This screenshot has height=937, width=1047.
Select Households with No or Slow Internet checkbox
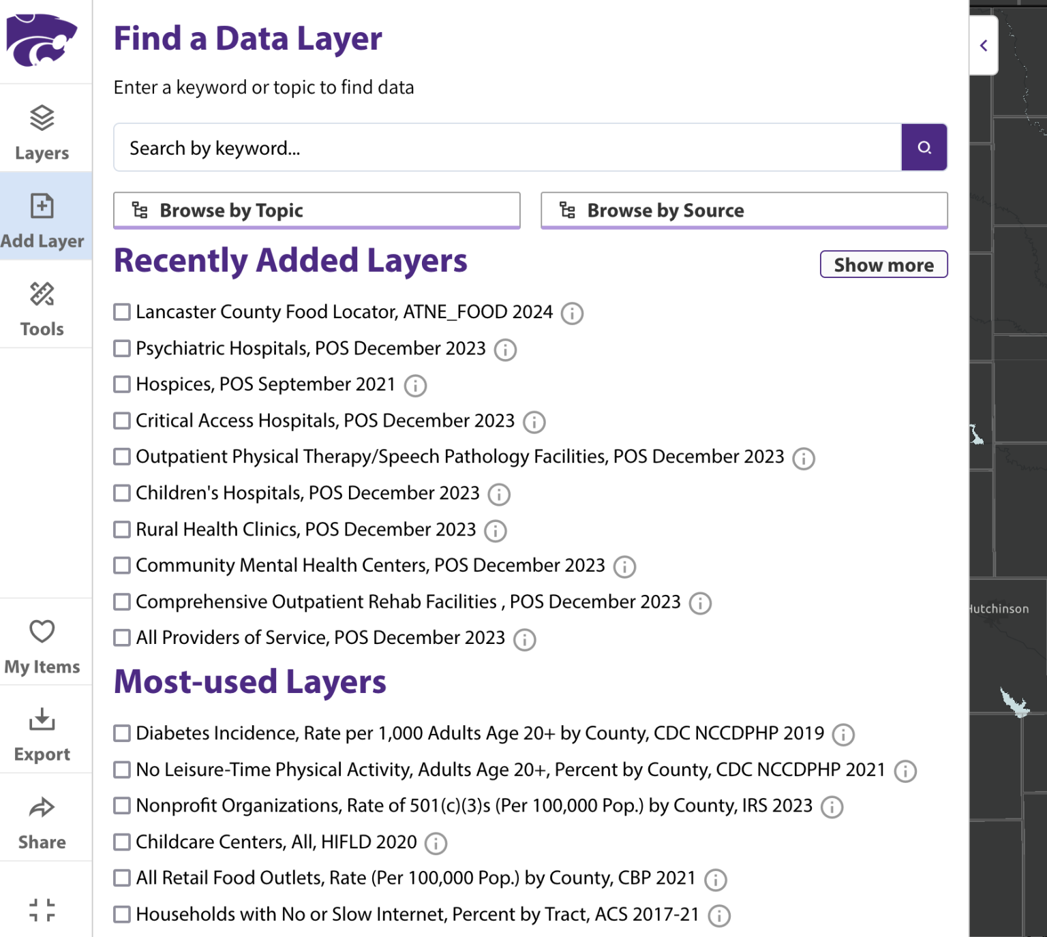click(x=122, y=915)
